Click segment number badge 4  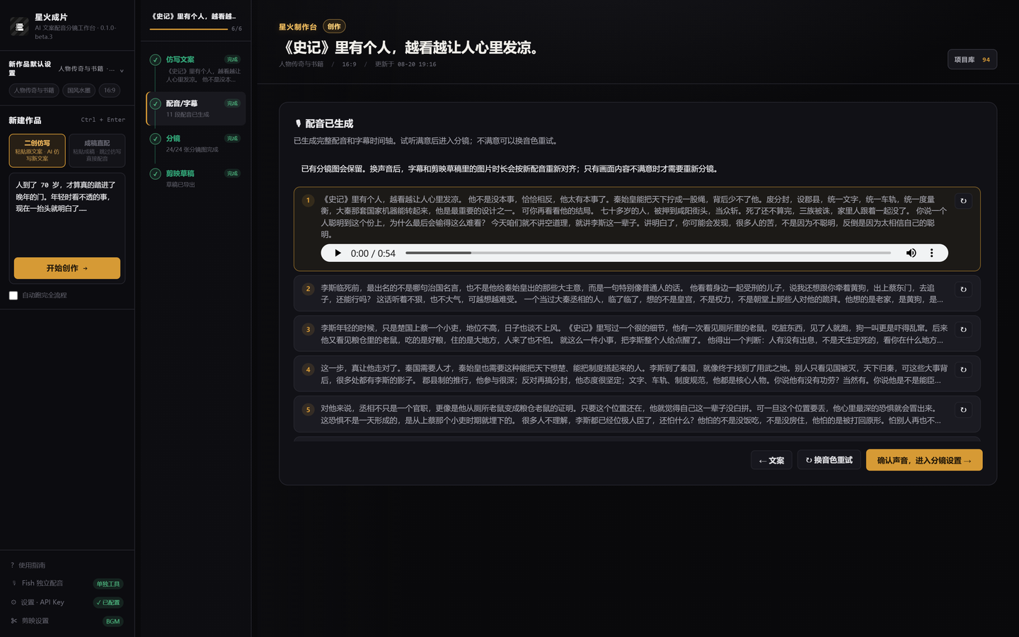(x=308, y=369)
